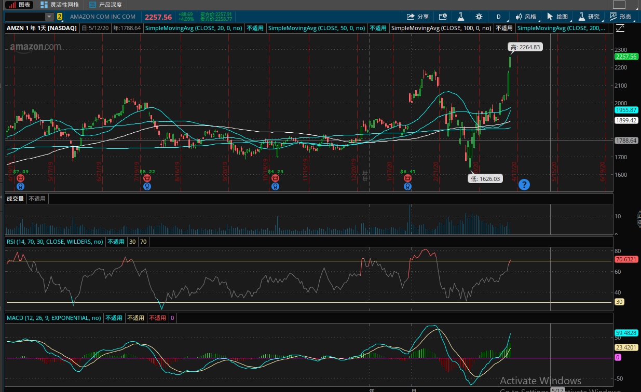
Task: Click the RSI value 30 header label
Action: point(132,242)
